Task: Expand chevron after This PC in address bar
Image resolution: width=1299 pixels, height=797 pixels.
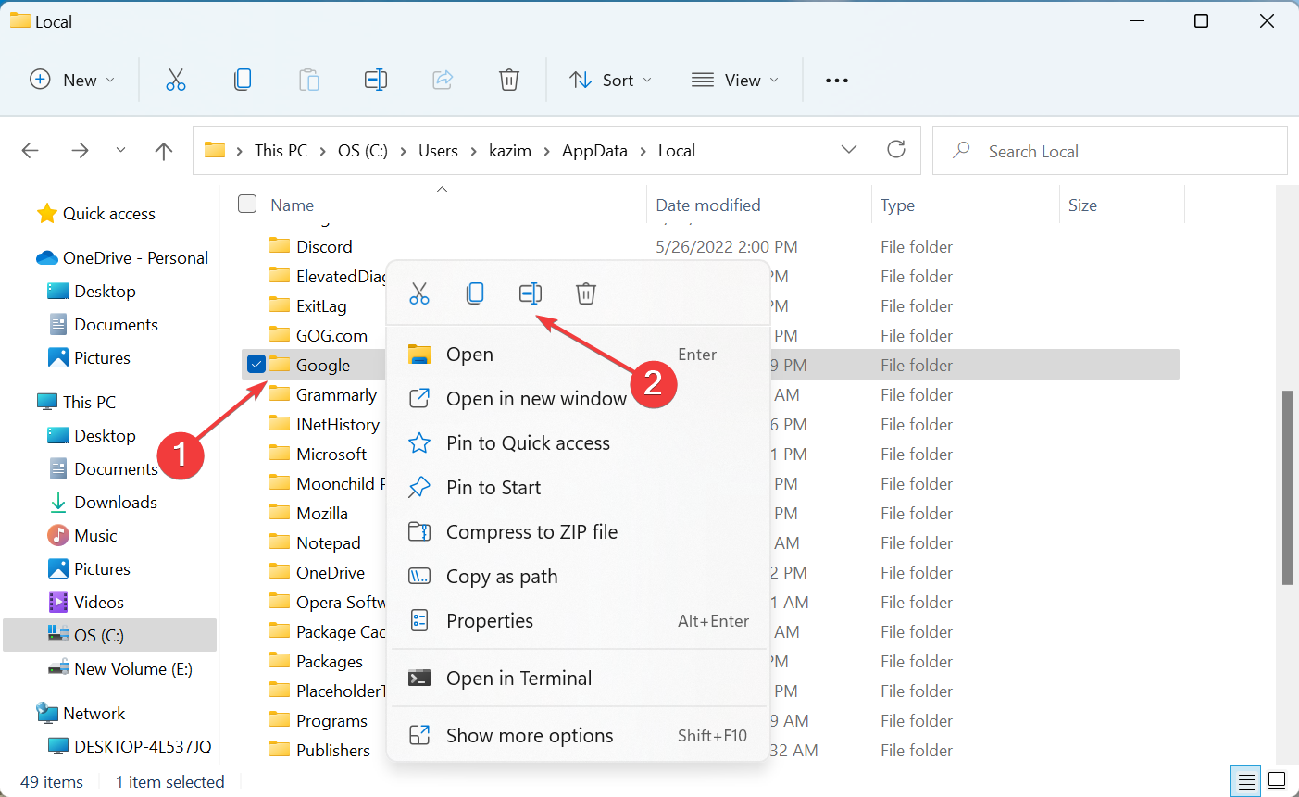Action: click(x=323, y=151)
